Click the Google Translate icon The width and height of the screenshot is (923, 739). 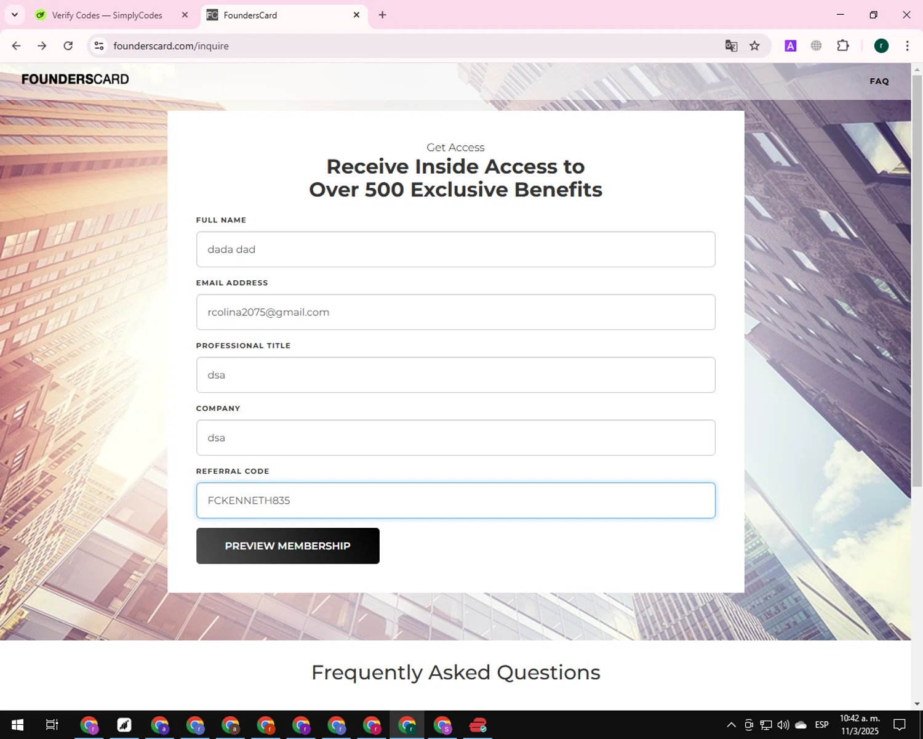pos(731,46)
